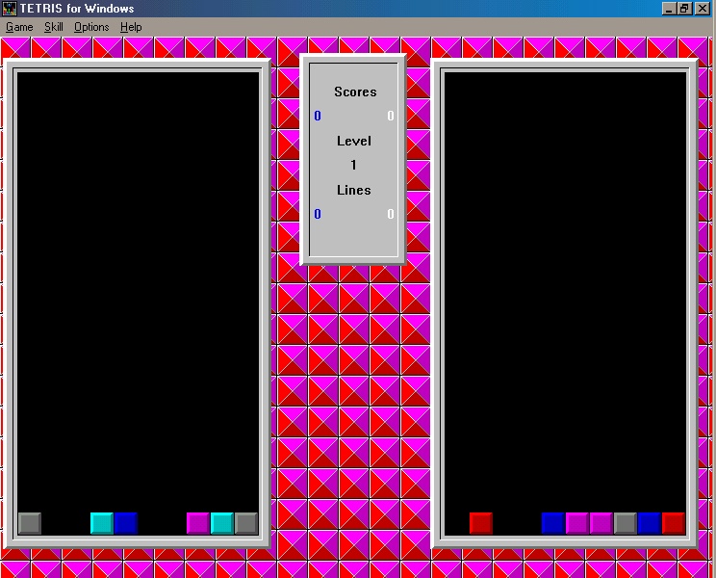Click magenta block touching gray block, right board
Screen dimensions: 716x578
click(601, 523)
